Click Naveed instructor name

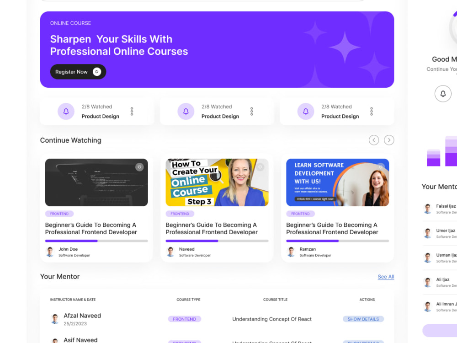point(187,249)
